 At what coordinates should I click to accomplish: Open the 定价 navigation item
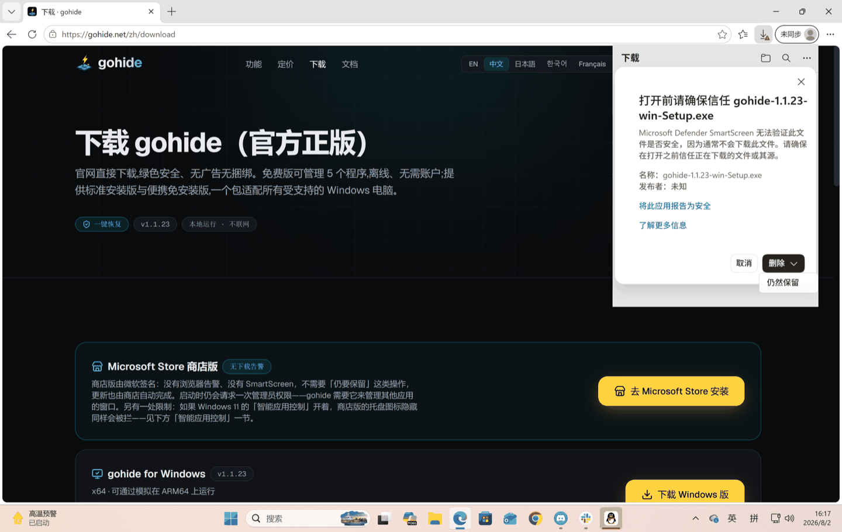tap(286, 64)
